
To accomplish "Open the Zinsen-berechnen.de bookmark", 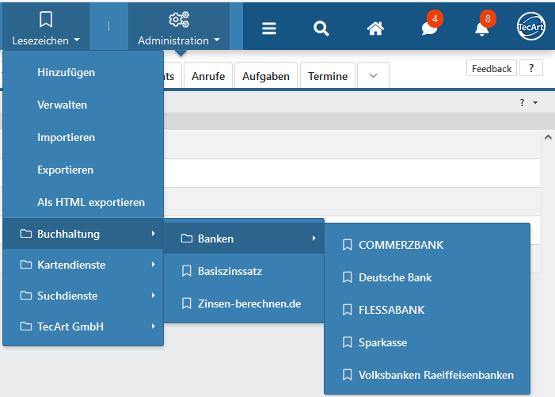I will click(249, 303).
